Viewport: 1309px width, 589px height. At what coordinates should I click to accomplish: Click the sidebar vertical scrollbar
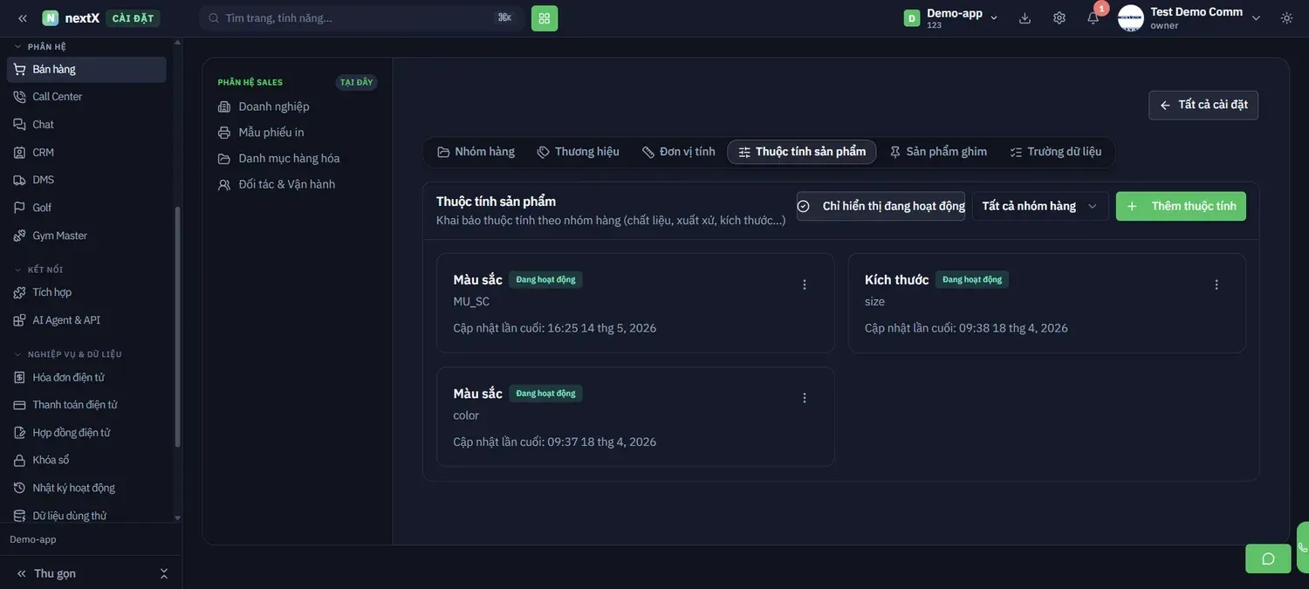click(x=178, y=327)
